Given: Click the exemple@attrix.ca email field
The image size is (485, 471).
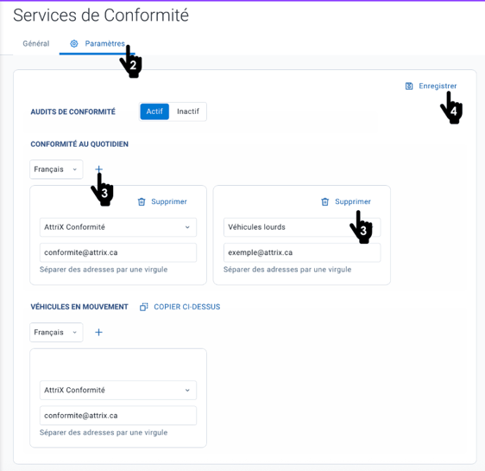Looking at the screenshot, I should pos(302,252).
